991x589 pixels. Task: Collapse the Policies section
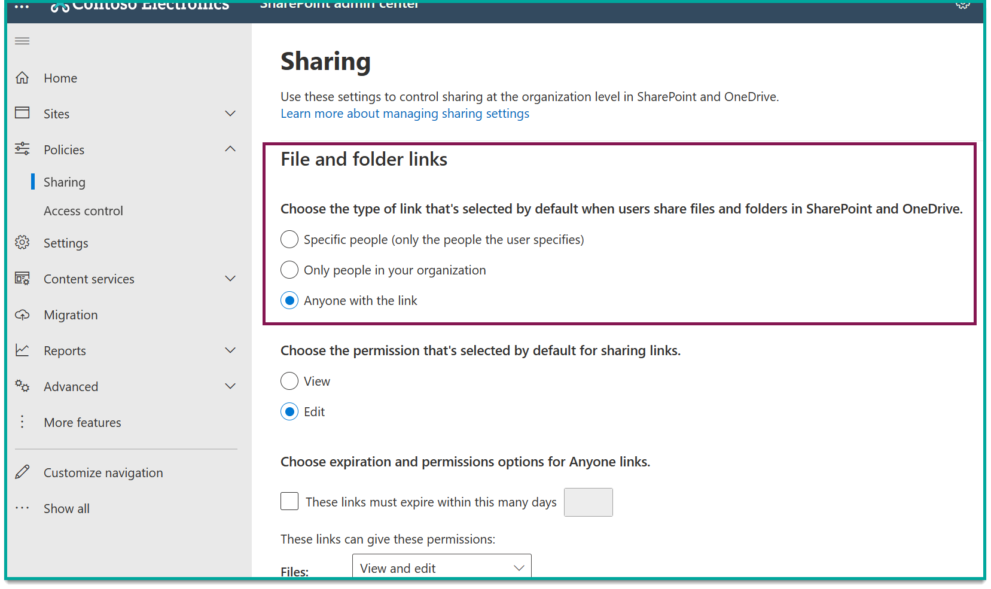(x=230, y=149)
